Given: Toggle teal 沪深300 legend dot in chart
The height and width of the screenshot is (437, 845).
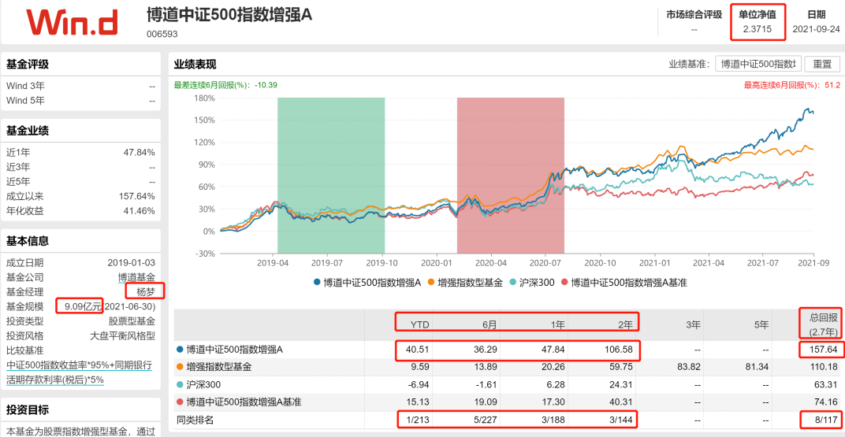Looking at the screenshot, I should 514,282.
